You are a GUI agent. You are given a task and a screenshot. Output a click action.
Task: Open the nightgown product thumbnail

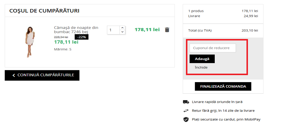coord(29,42)
